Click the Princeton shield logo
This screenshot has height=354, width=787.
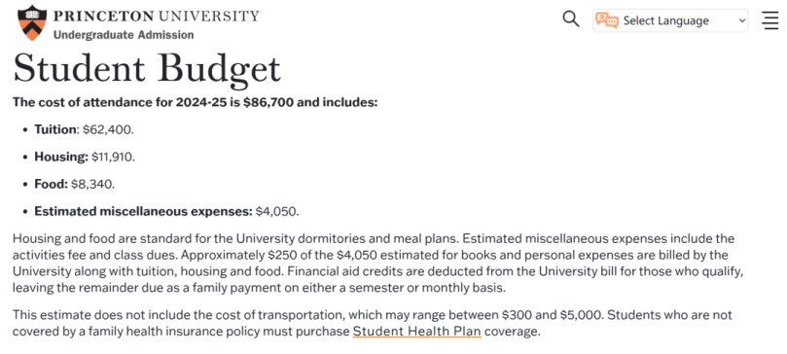32,22
